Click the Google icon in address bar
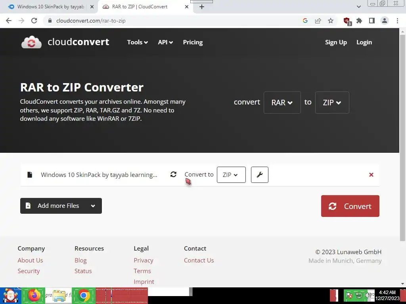 click(x=305, y=21)
